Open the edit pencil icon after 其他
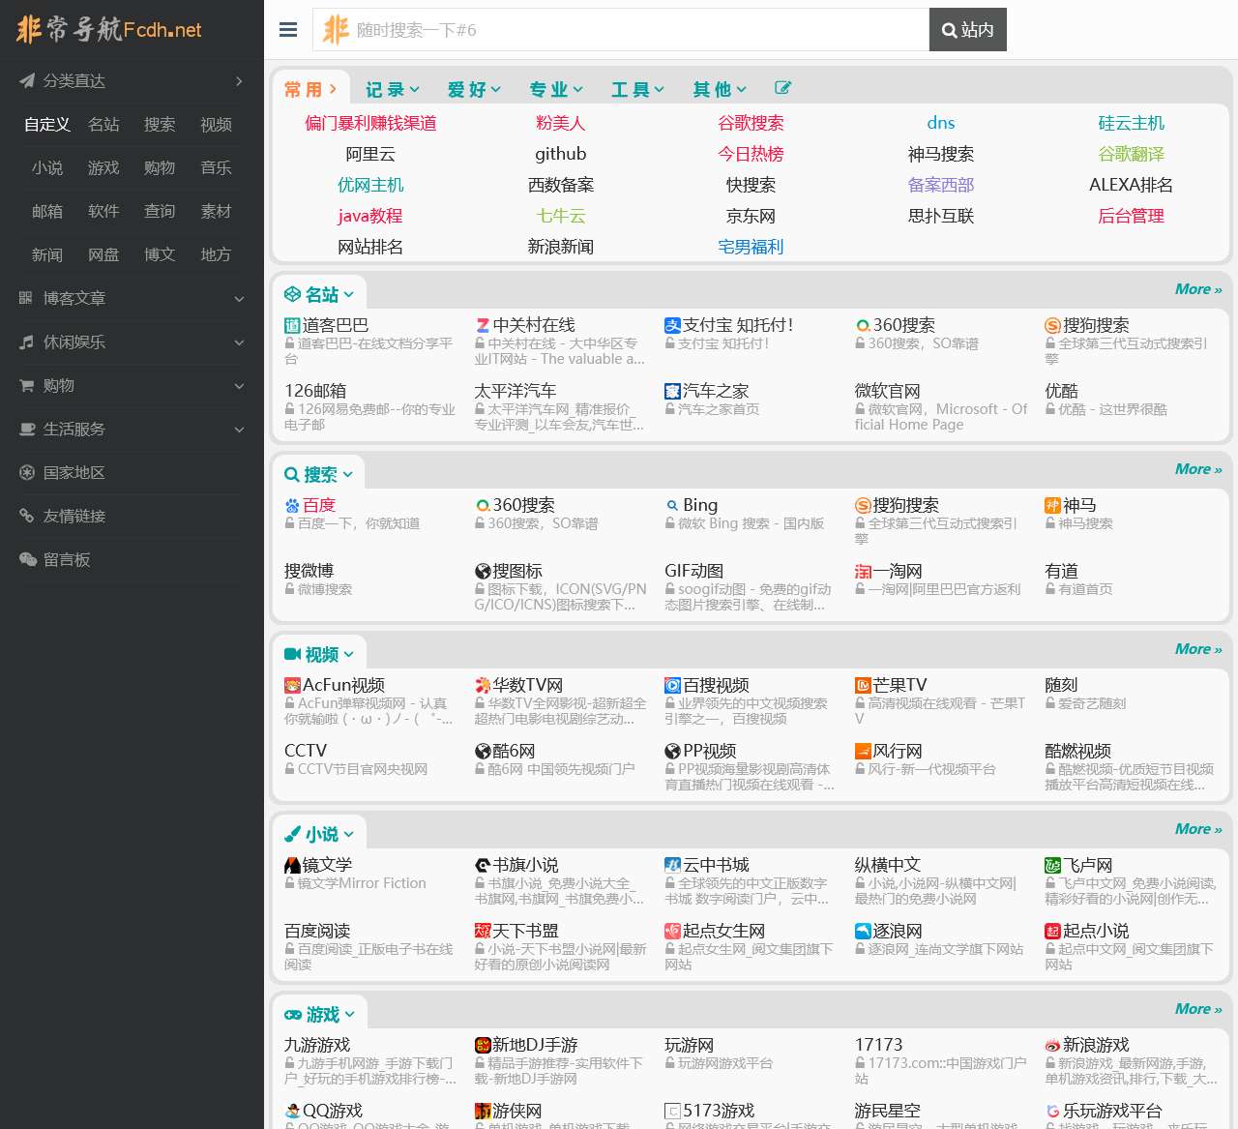This screenshot has width=1238, height=1129. pyautogui.click(x=783, y=88)
